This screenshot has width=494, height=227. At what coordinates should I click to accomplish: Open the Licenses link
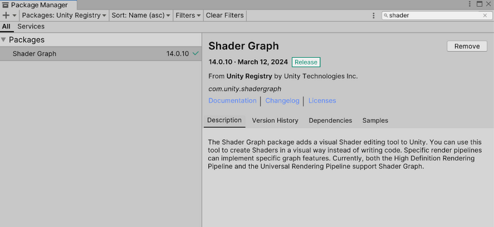(322, 100)
